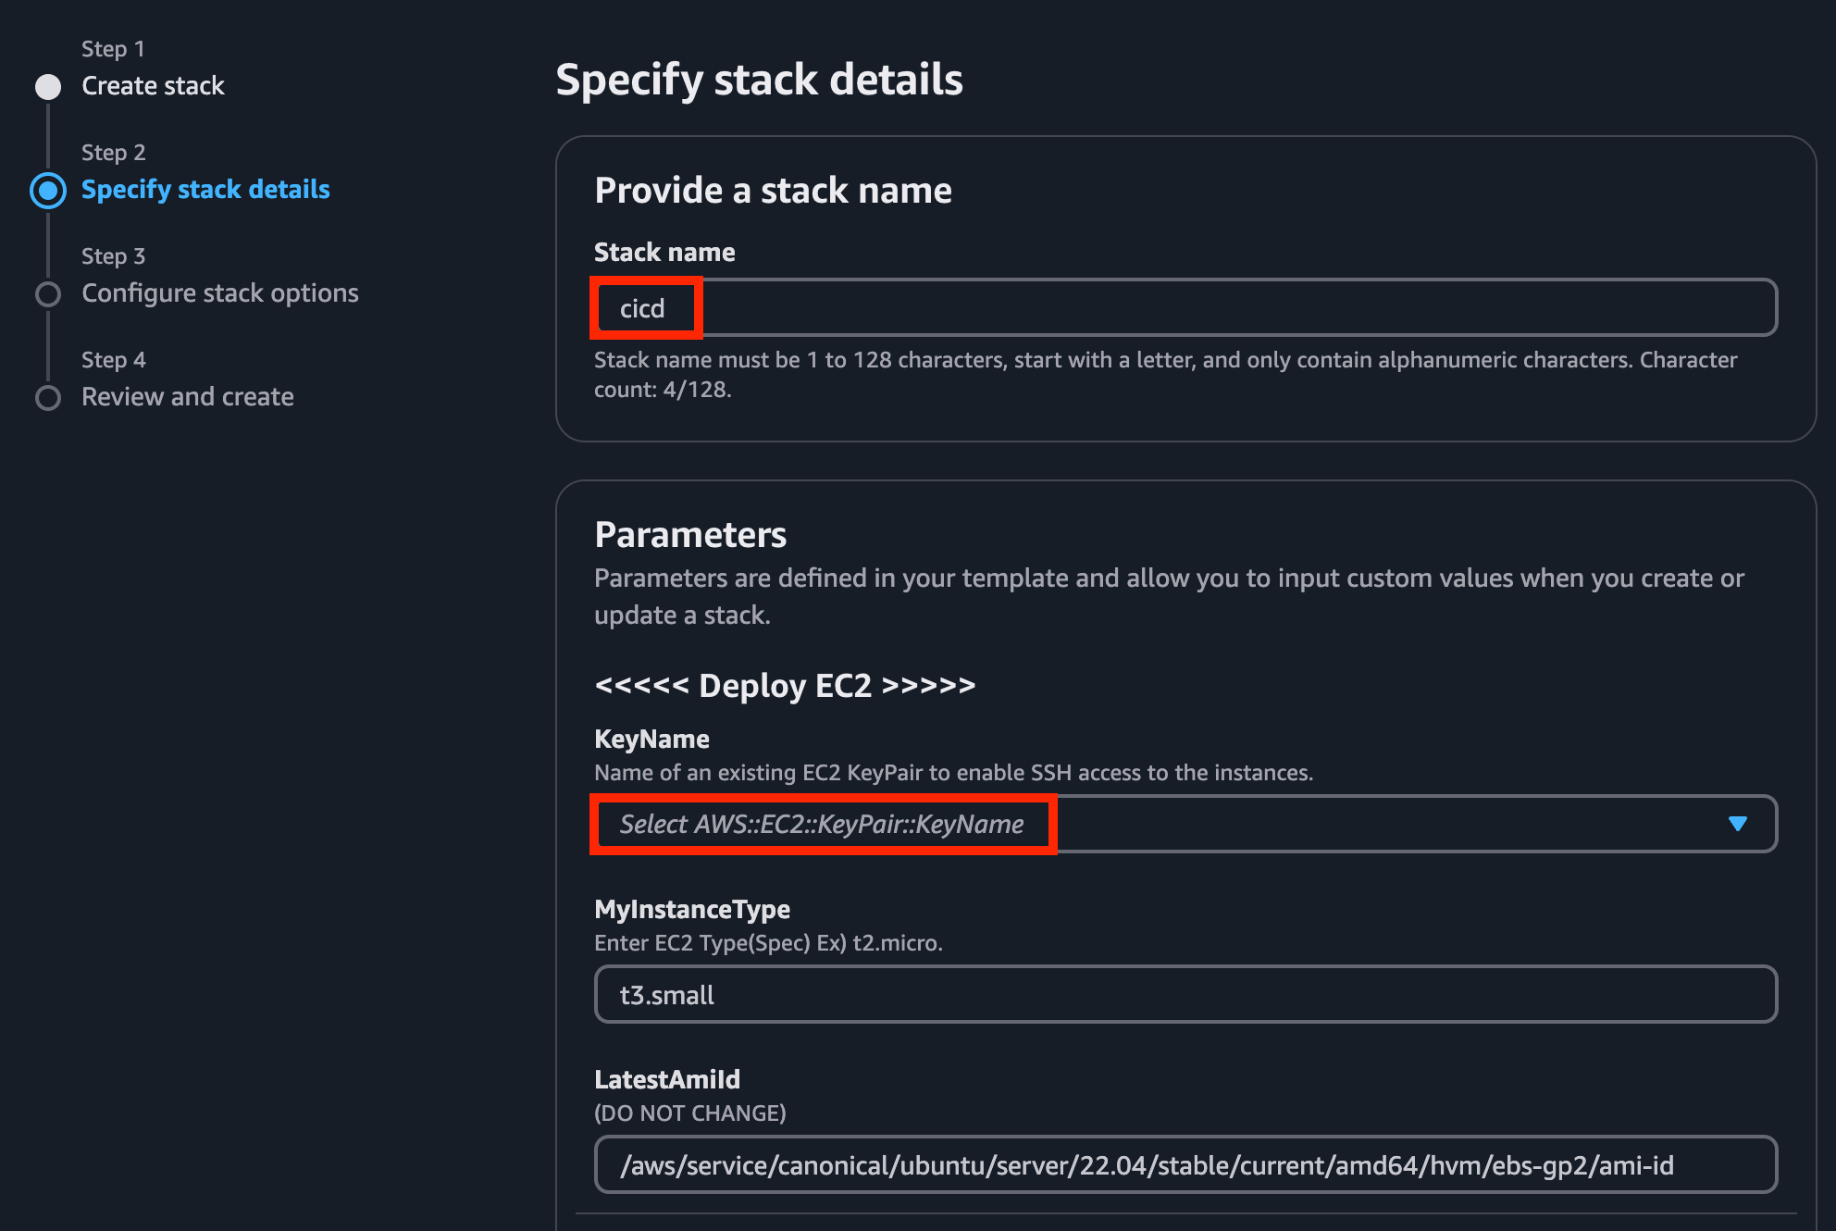The image size is (1836, 1231).
Task: Click the LatestAmiId parameter label
Action: coord(667,1079)
